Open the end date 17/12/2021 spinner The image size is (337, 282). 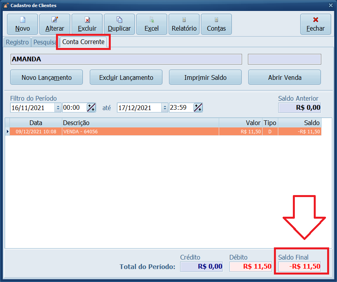point(165,108)
